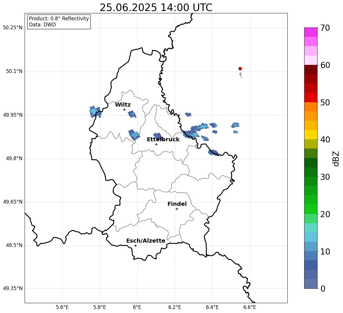Click the radar echo directly above Ettelbruck label
343x313 pixels.
pos(158,136)
